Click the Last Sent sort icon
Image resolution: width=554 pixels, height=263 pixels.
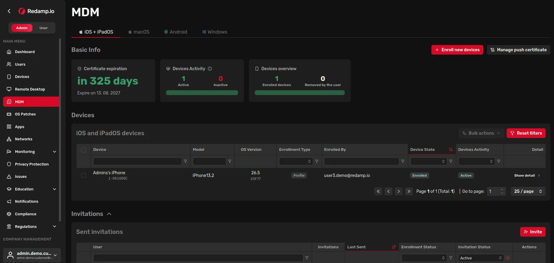(394, 247)
